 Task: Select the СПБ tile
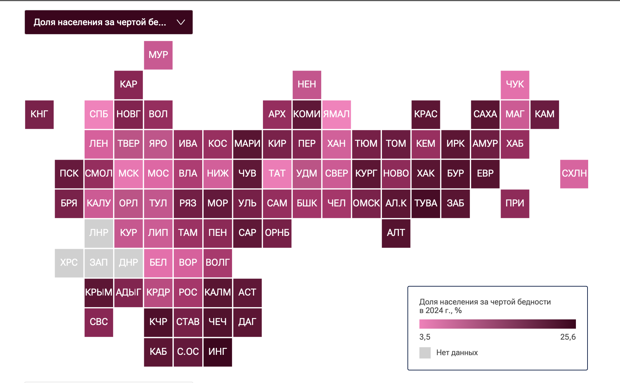click(x=99, y=114)
